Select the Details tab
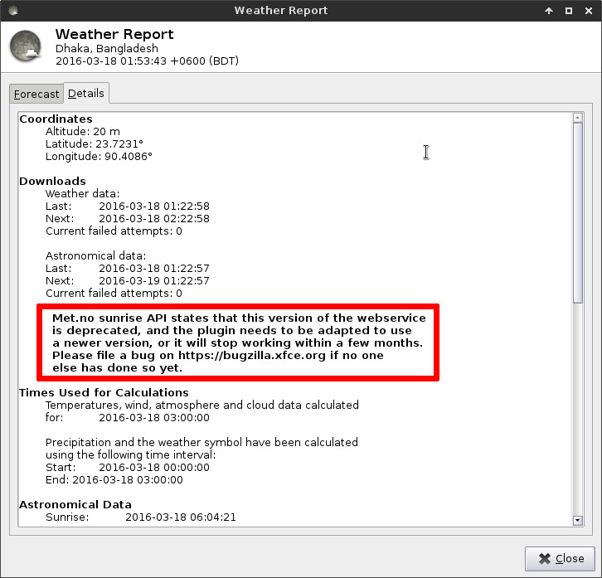The width and height of the screenshot is (602, 578). pyautogui.click(x=85, y=93)
